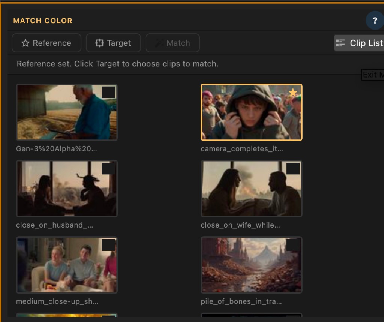Check the close_on_husband clip checkbox
Viewport: 384px width, 322px height.
coord(108,169)
